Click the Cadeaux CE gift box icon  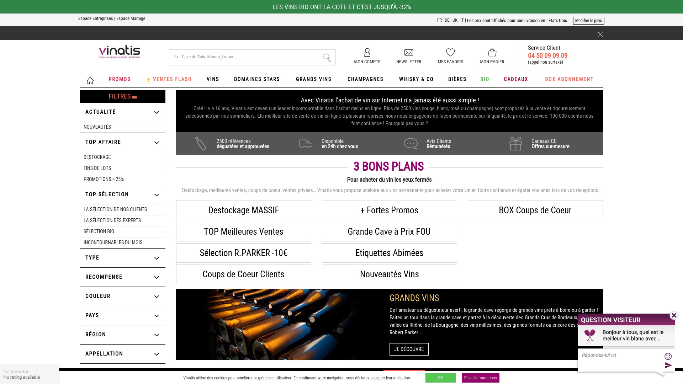point(515,144)
